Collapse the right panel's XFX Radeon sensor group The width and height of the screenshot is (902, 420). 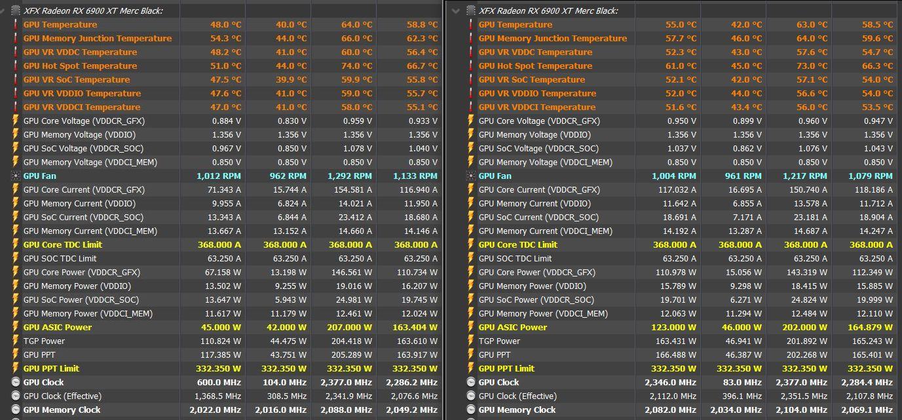tap(456, 10)
